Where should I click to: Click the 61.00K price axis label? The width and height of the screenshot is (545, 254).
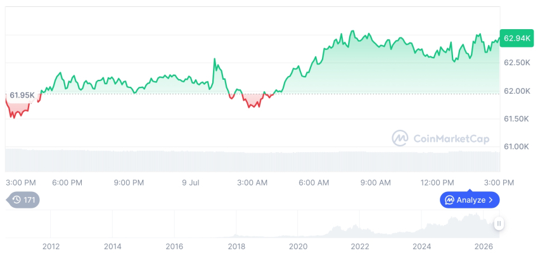pyautogui.click(x=517, y=146)
